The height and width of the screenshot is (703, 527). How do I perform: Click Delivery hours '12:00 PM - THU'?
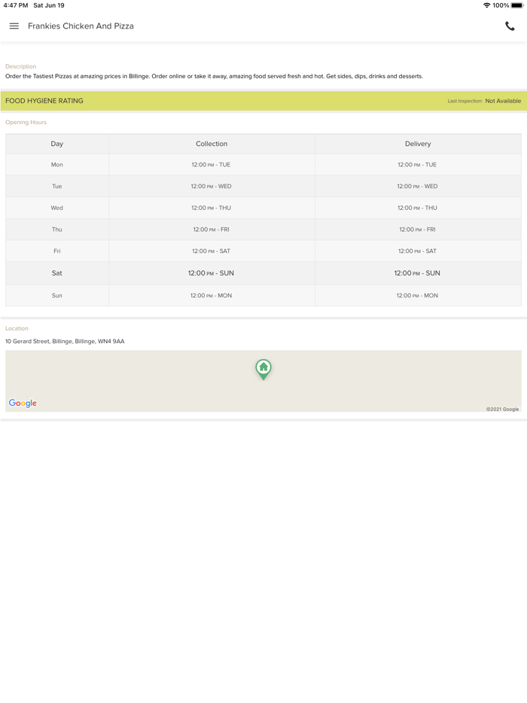pyautogui.click(x=417, y=208)
